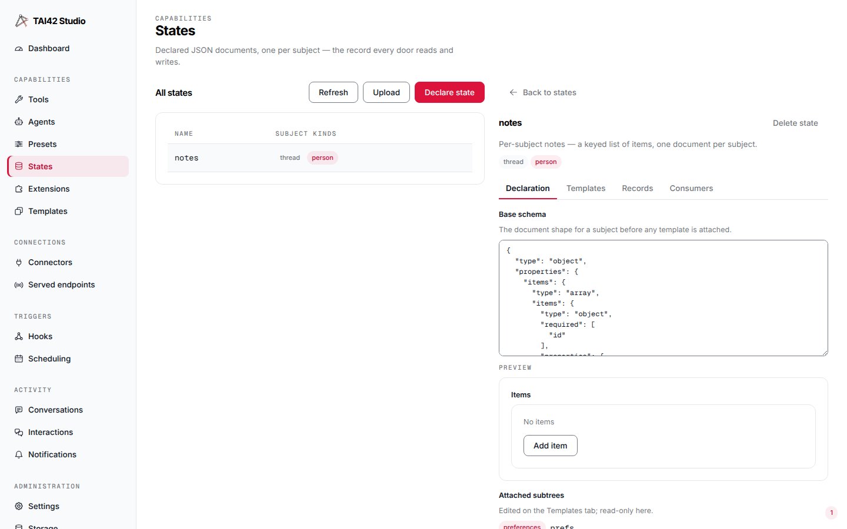This screenshot has height=529, width=847.
Task: Click the Add item button
Action: point(551,446)
